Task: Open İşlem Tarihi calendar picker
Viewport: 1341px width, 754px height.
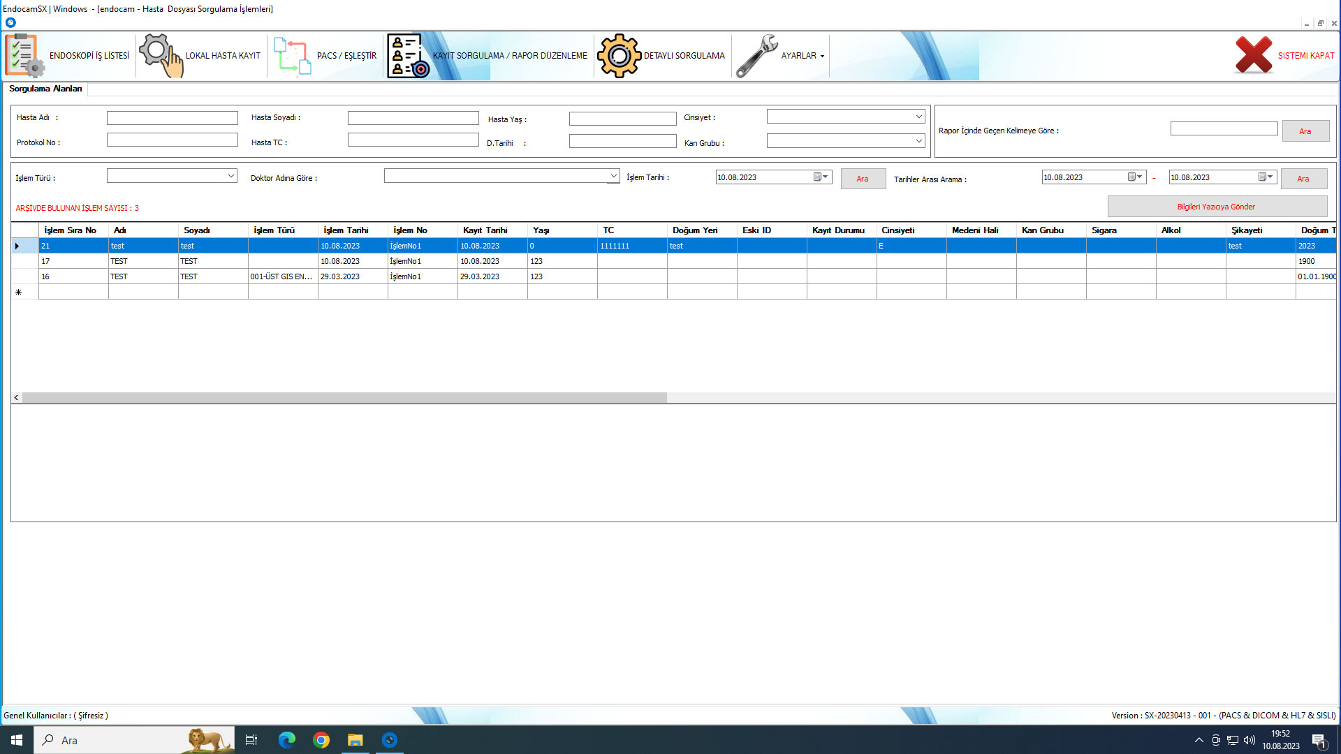Action: 817,177
